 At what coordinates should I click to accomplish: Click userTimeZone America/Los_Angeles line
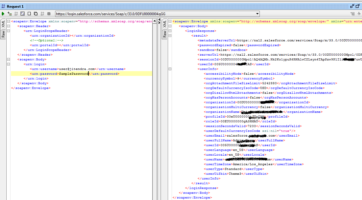click(x=254, y=164)
